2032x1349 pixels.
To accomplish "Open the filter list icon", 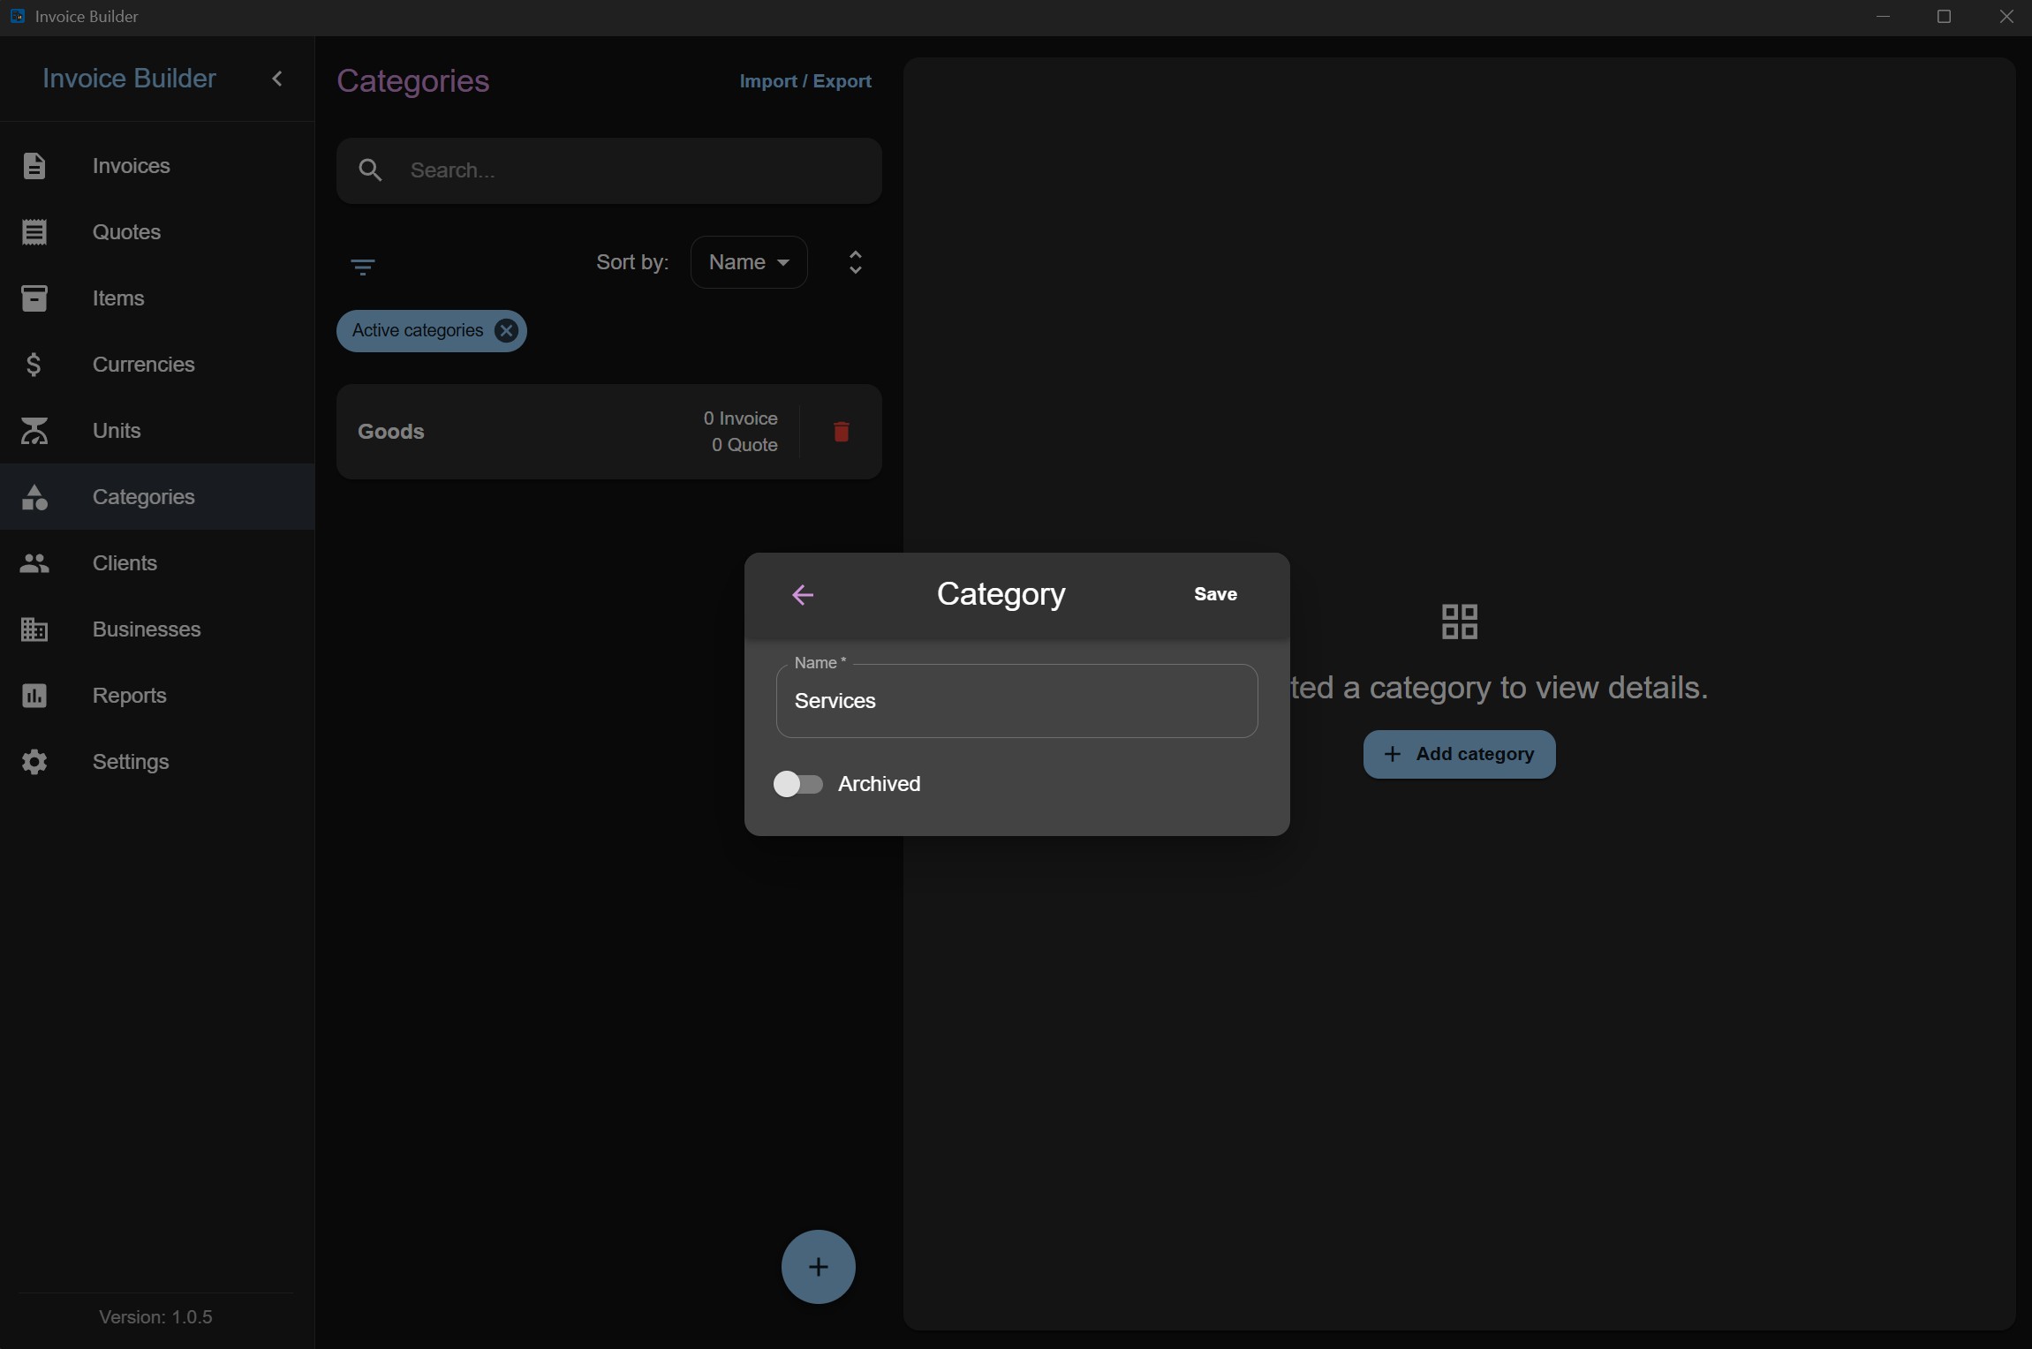I will pyautogui.click(x=363, y=267).
